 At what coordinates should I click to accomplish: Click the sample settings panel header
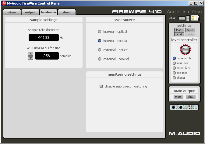click(44, 20)
